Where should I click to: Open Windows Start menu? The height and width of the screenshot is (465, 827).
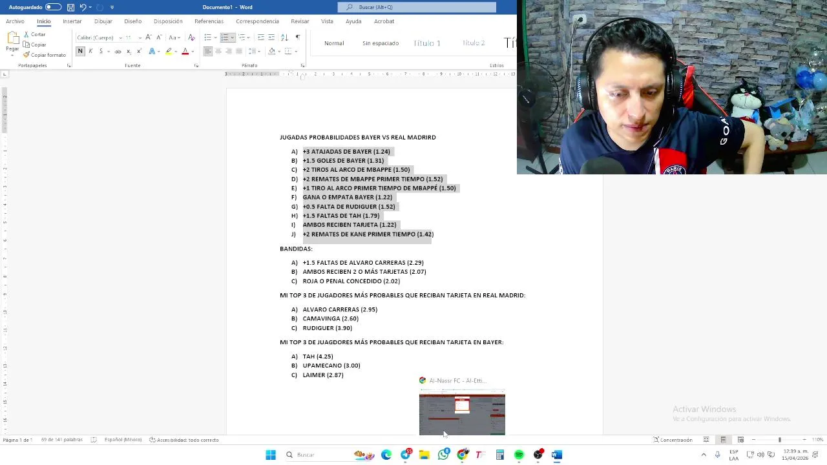tap(271, 455)
